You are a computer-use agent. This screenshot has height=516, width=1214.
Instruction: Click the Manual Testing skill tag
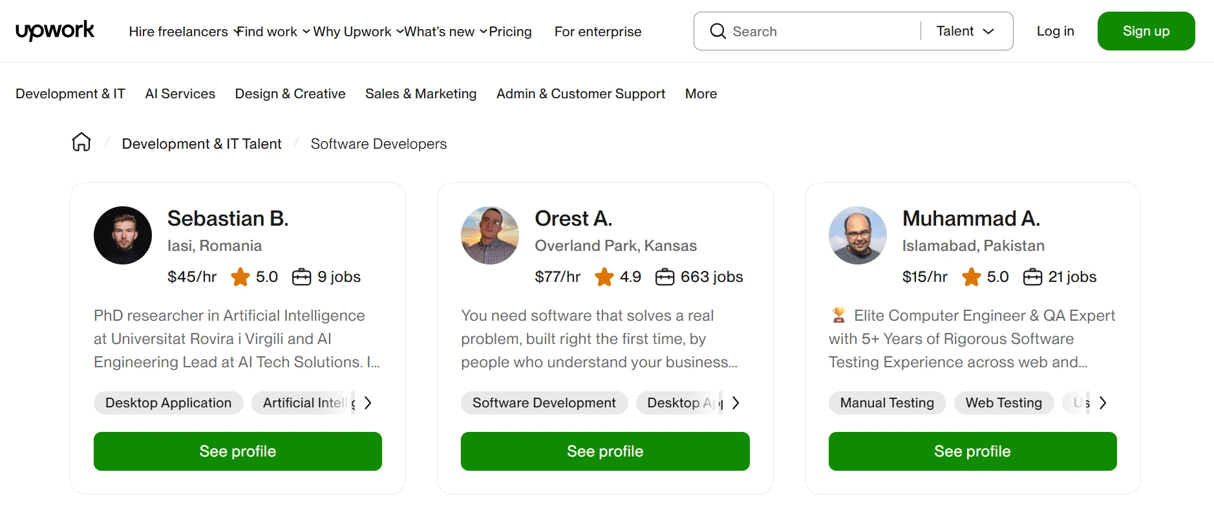coord(887,403)
